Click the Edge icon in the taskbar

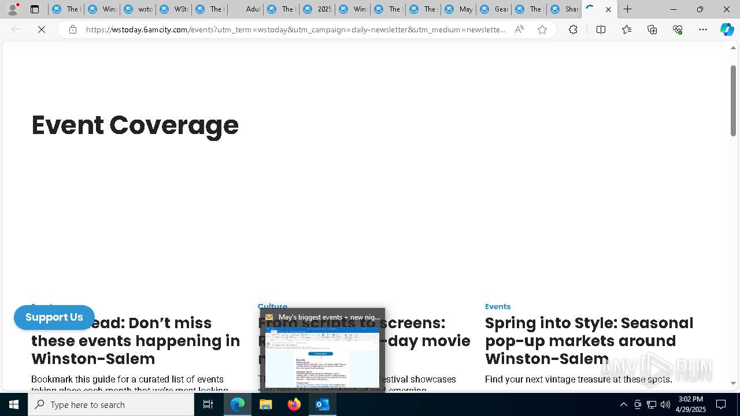(238, 404)
